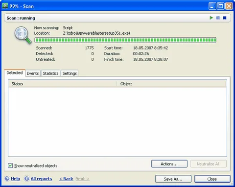Open the All reports link
This screenshot has width=235, height=187.
coord(41,179)
